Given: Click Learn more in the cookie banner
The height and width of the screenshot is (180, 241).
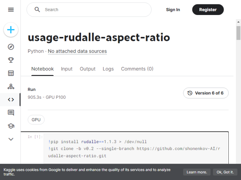Looking at the screenshot, I should 197,172.
